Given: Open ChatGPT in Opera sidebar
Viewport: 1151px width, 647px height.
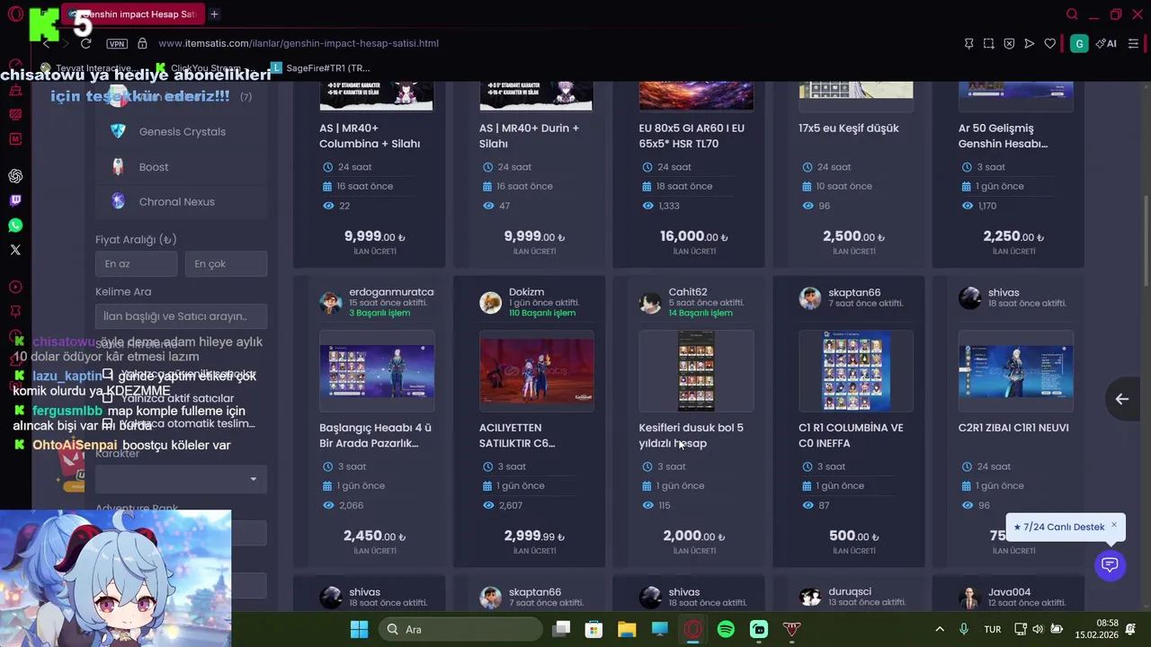Looking at the screenshot, I should [15, 176].
